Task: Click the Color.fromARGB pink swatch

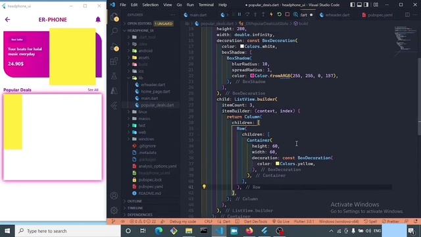Action: pos(252,76)
